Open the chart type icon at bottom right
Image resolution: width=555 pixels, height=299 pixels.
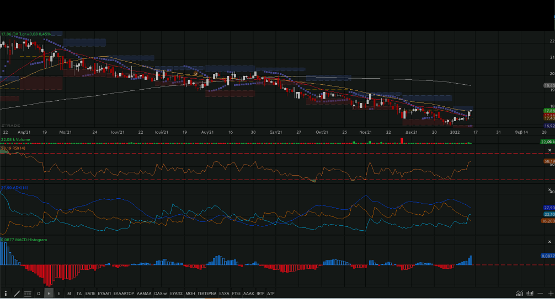[520, 293]
